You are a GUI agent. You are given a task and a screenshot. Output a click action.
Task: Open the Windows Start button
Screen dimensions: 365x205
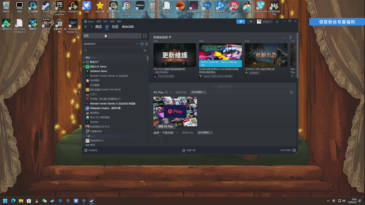(x=5, y=200)
